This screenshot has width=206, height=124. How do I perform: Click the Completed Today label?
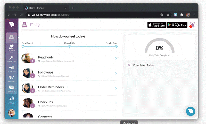(x=143, y=65)
